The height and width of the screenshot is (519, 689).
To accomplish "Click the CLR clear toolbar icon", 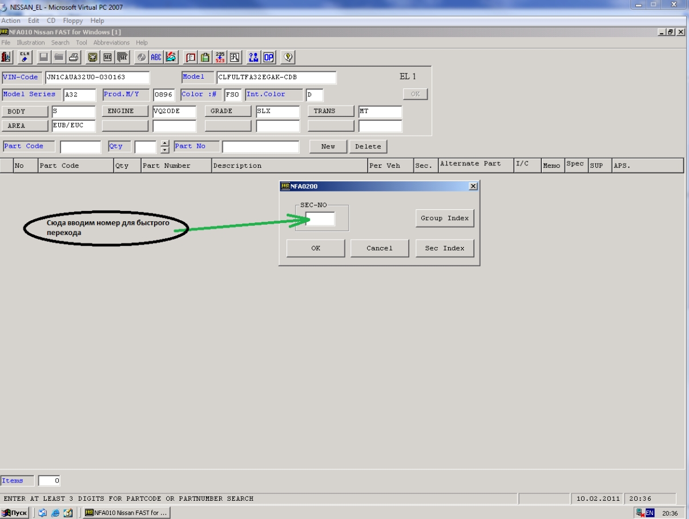I will (25, 57).
